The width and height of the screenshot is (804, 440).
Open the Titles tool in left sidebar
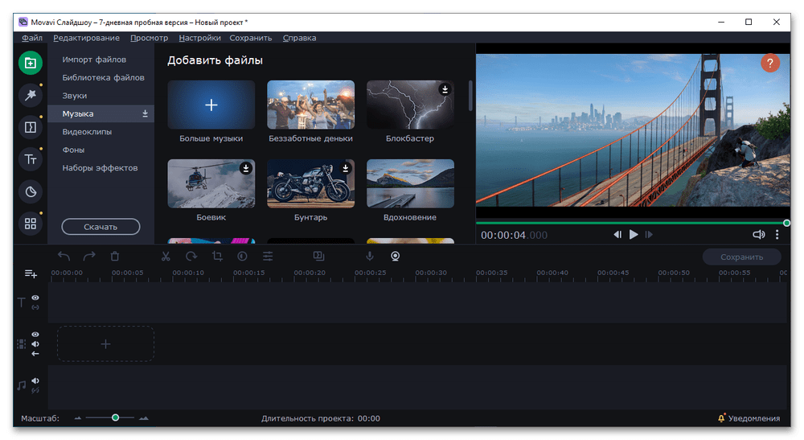(x=31, y=159)
